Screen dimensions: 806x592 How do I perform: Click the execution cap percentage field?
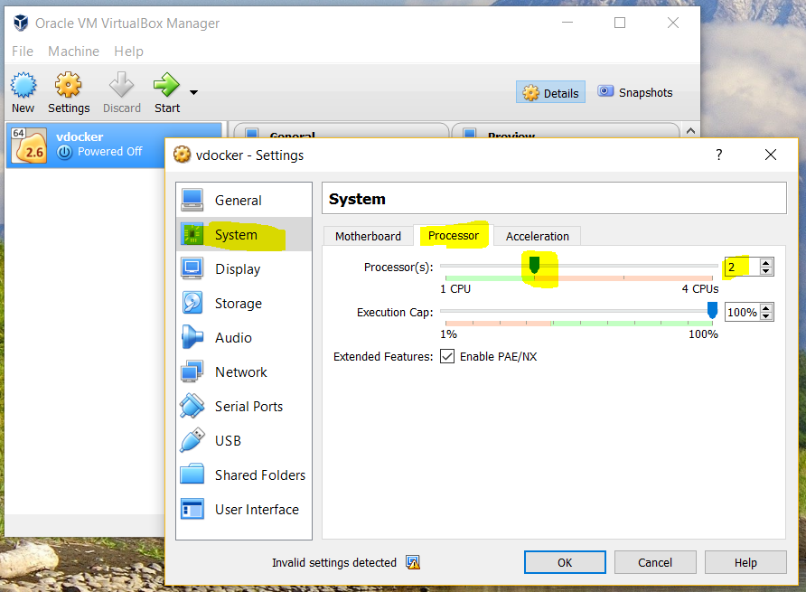(x=742, y=312)
